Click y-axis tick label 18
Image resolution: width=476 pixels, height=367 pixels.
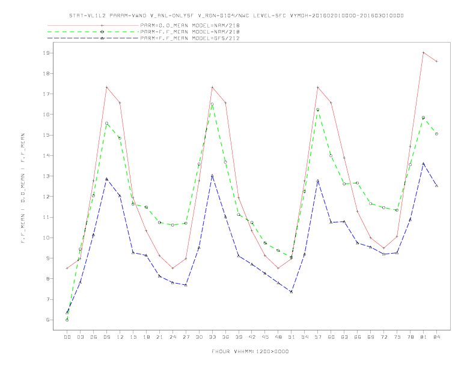coord(46,74)
